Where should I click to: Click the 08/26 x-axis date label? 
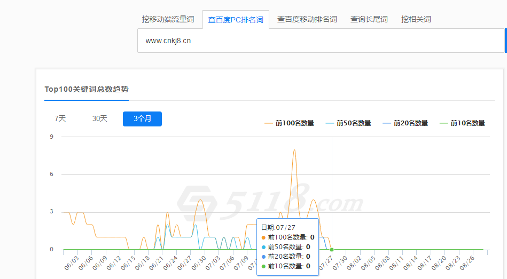coord(467,263)
